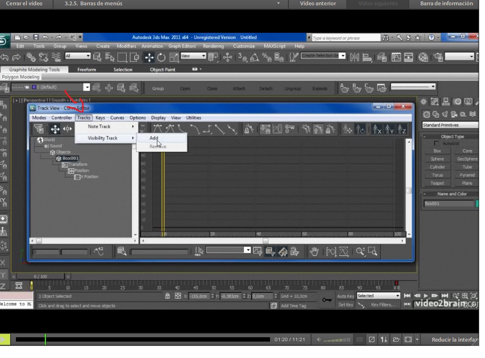
Task: Toggle Set Key mode
Action: click(x=345, y=304)
